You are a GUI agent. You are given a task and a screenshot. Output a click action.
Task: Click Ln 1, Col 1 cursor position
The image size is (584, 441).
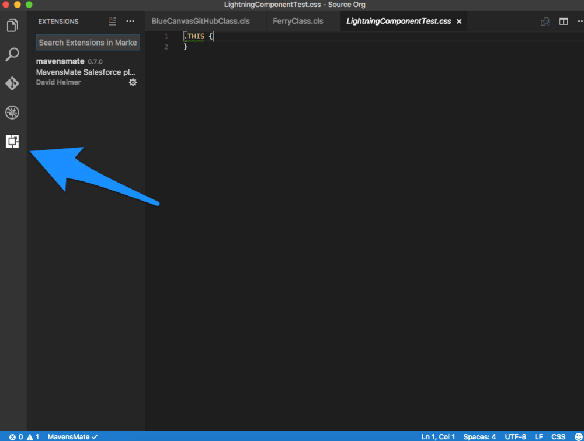pos(438,437)
